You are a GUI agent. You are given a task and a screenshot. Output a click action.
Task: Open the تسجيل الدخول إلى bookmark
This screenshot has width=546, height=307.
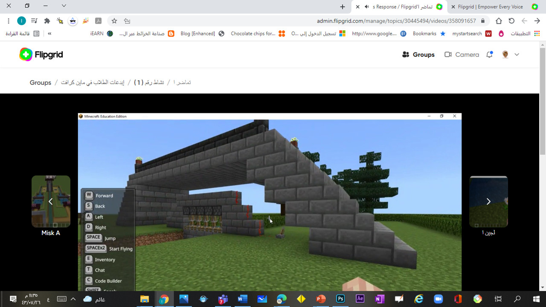[318, 34]
